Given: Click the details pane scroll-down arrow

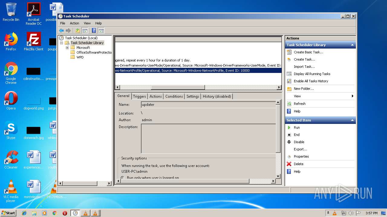Looking at the screenshot, I should coord(278,176).
